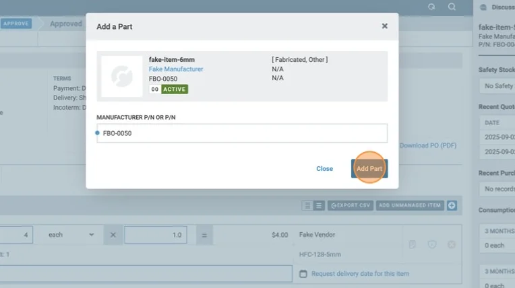Click the refresh icon in top header
Screen dimensions: 515x288
(x=431, y=7)
